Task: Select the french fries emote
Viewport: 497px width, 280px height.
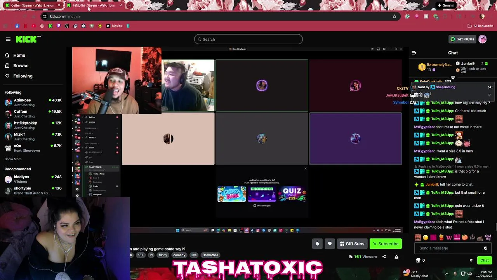Action: [441, 238]
